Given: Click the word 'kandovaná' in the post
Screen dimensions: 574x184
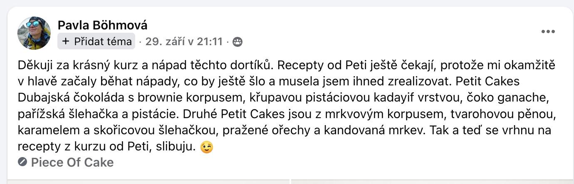Looking at the screenshot, I should [360, 131].
